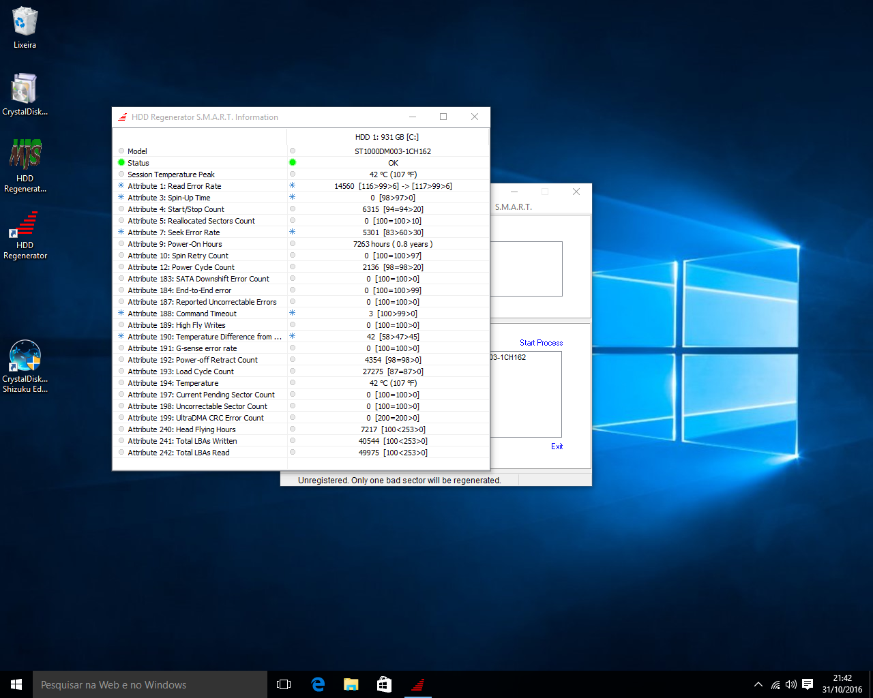Image resolution: width=873 pixels, height=698 pixels.
Task: Click value '14560 [116>99>6] -> [117>99>6]'
Action: 393,186
